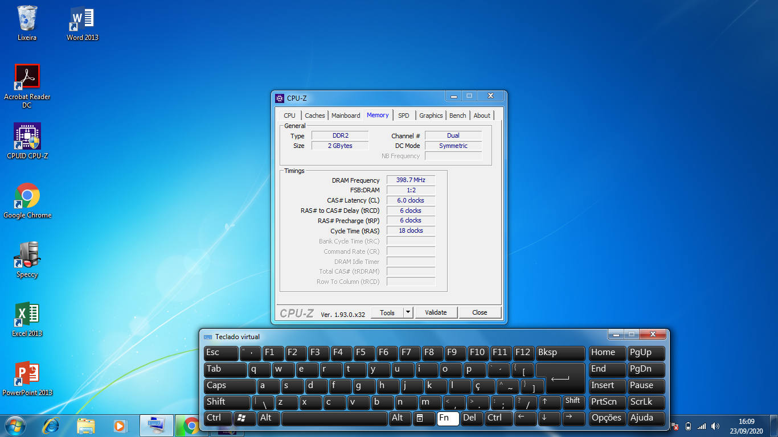The width and height of the screenshot is (778, 437).
Task: Click the memory Type DDR2 field
Action: (x=340, y=136)
